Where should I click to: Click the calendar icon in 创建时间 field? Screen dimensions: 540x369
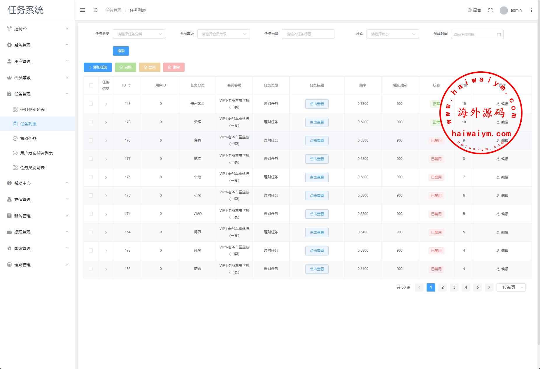tap(499, 34)
